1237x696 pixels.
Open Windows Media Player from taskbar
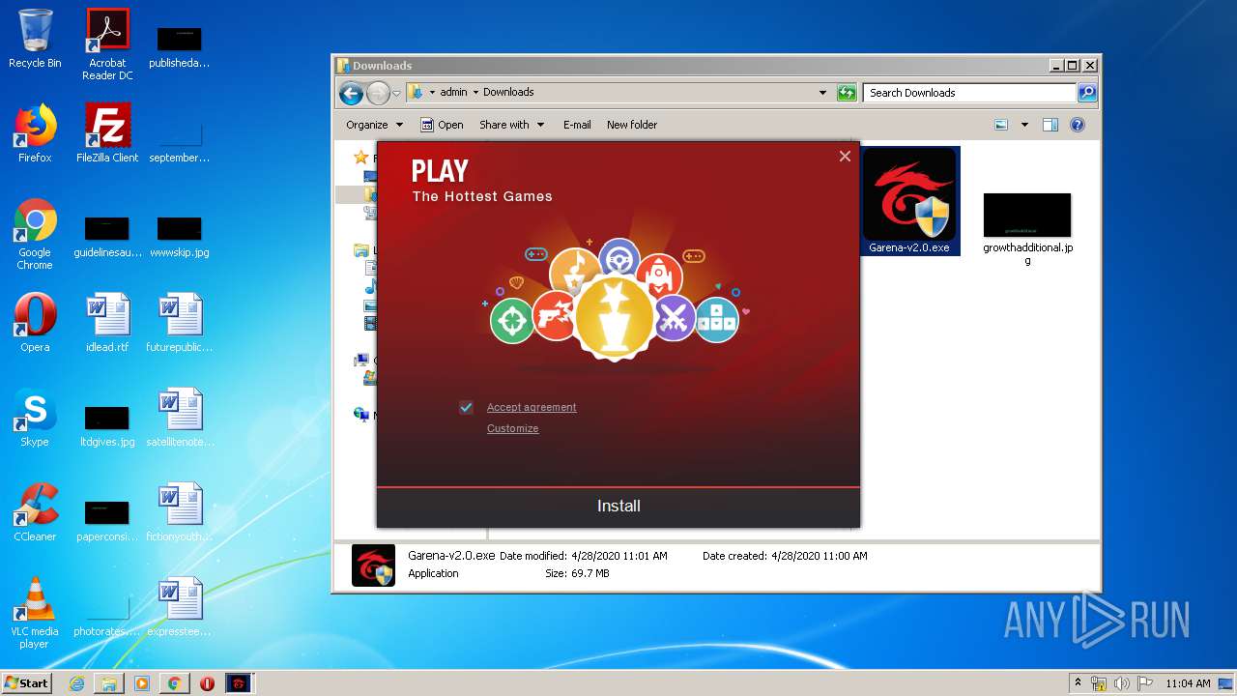(x=142, y=683)
